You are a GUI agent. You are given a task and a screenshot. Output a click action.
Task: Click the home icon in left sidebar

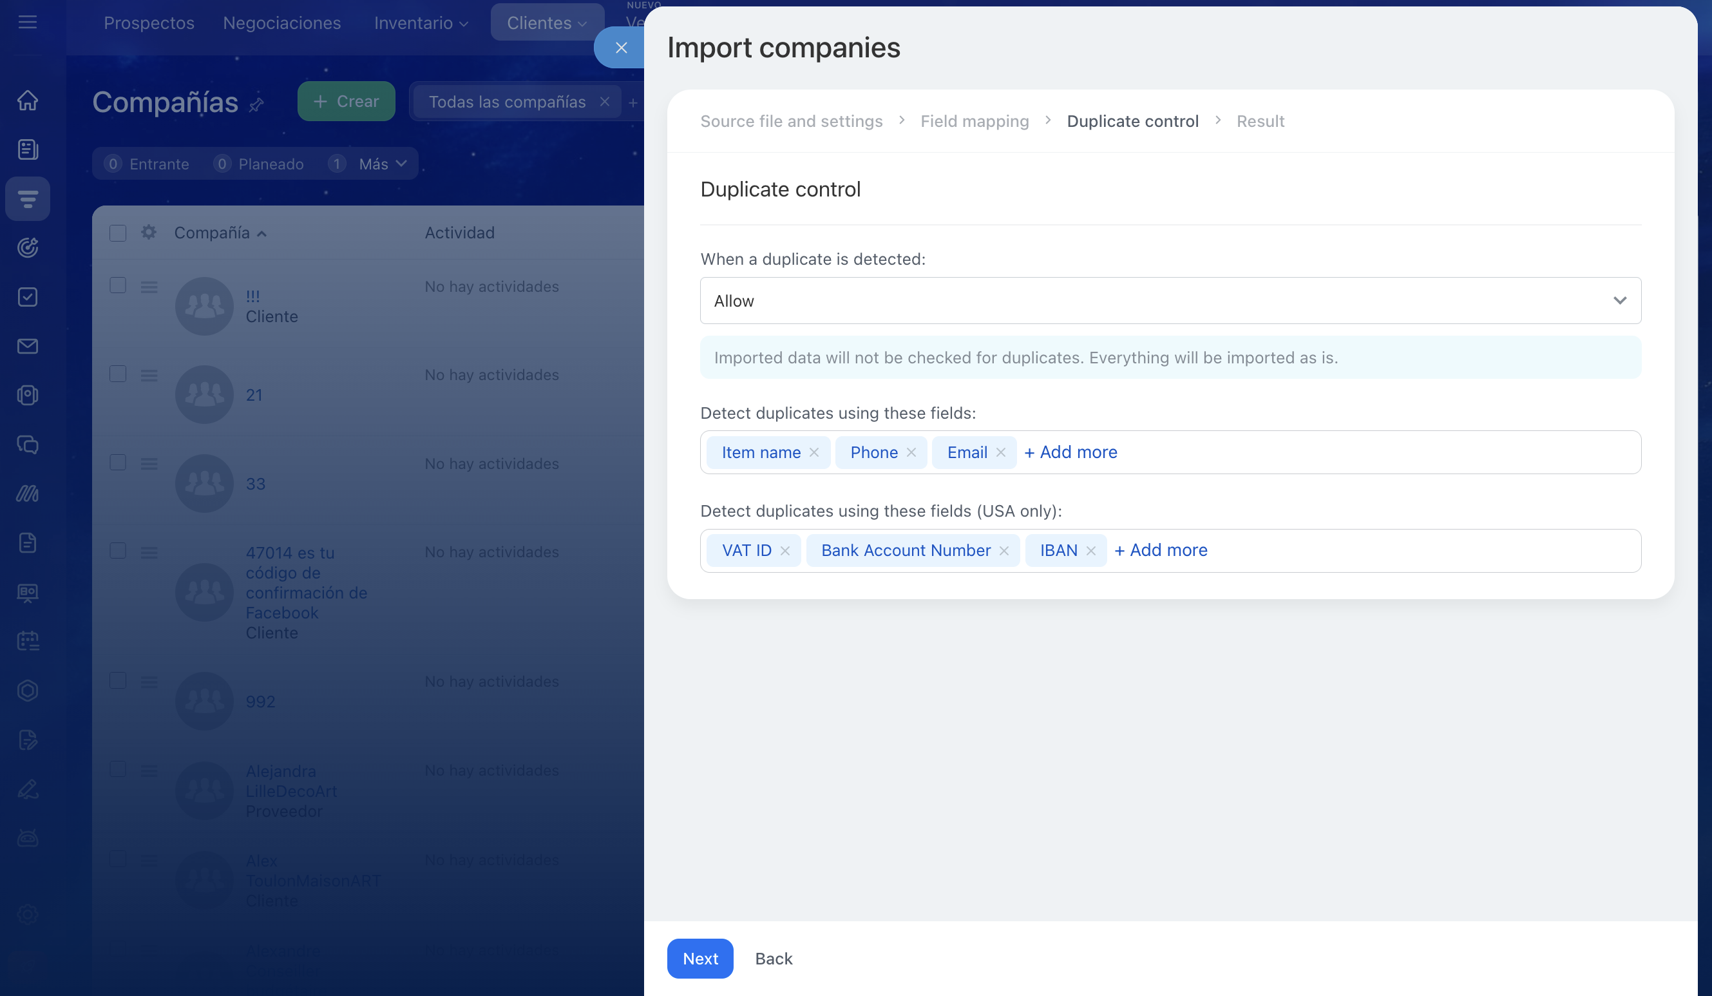[27, 101]
